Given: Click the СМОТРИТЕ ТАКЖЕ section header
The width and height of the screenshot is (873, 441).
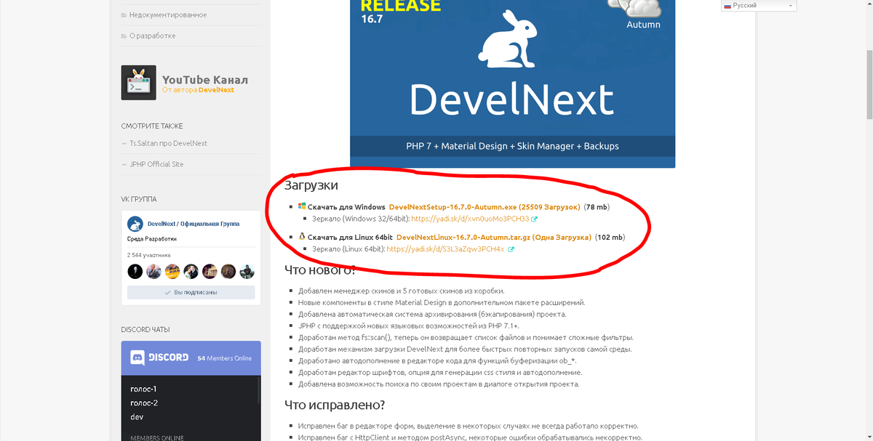Looking at the screenshot, I should coord(152,126).
